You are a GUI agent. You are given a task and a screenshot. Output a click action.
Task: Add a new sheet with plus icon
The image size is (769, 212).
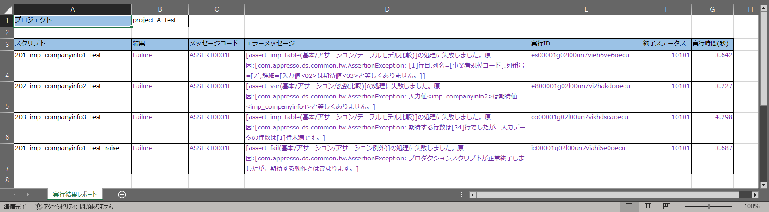click(x=122, y=195)
